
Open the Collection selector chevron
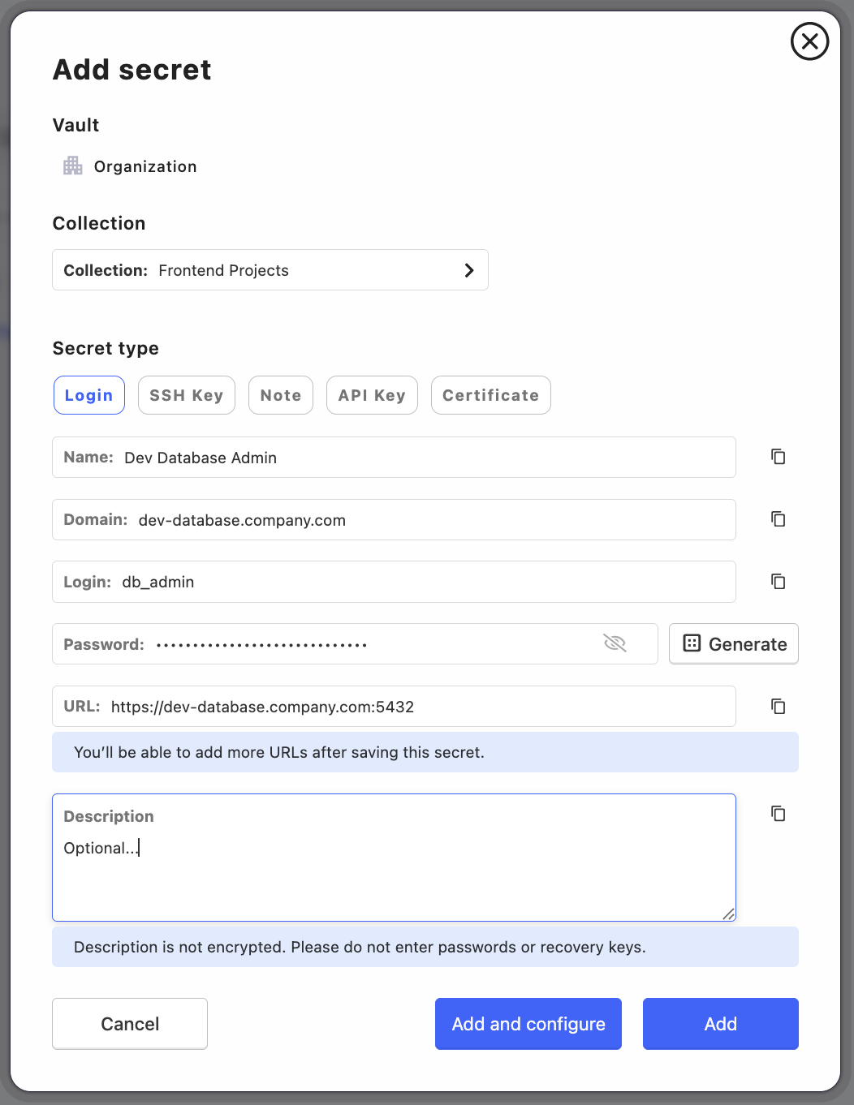pos(468,270)
